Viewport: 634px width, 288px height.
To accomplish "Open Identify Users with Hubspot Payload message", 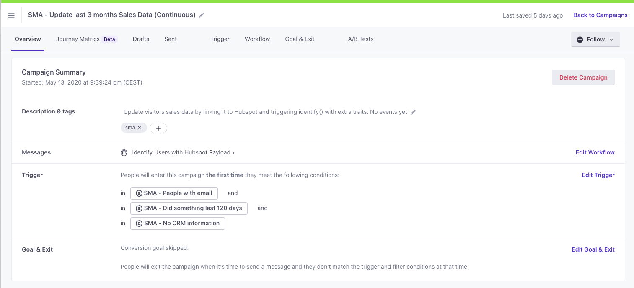I will pyautogui.click(x=183, y=153).
